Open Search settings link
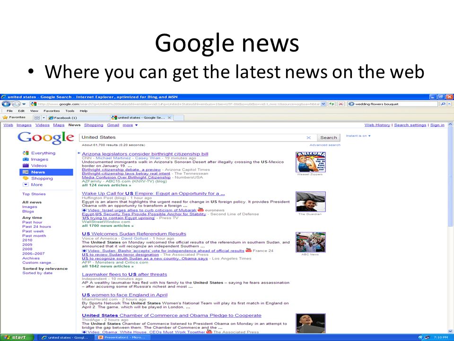Viewport: 454px width, 341px height. [410, 125]
